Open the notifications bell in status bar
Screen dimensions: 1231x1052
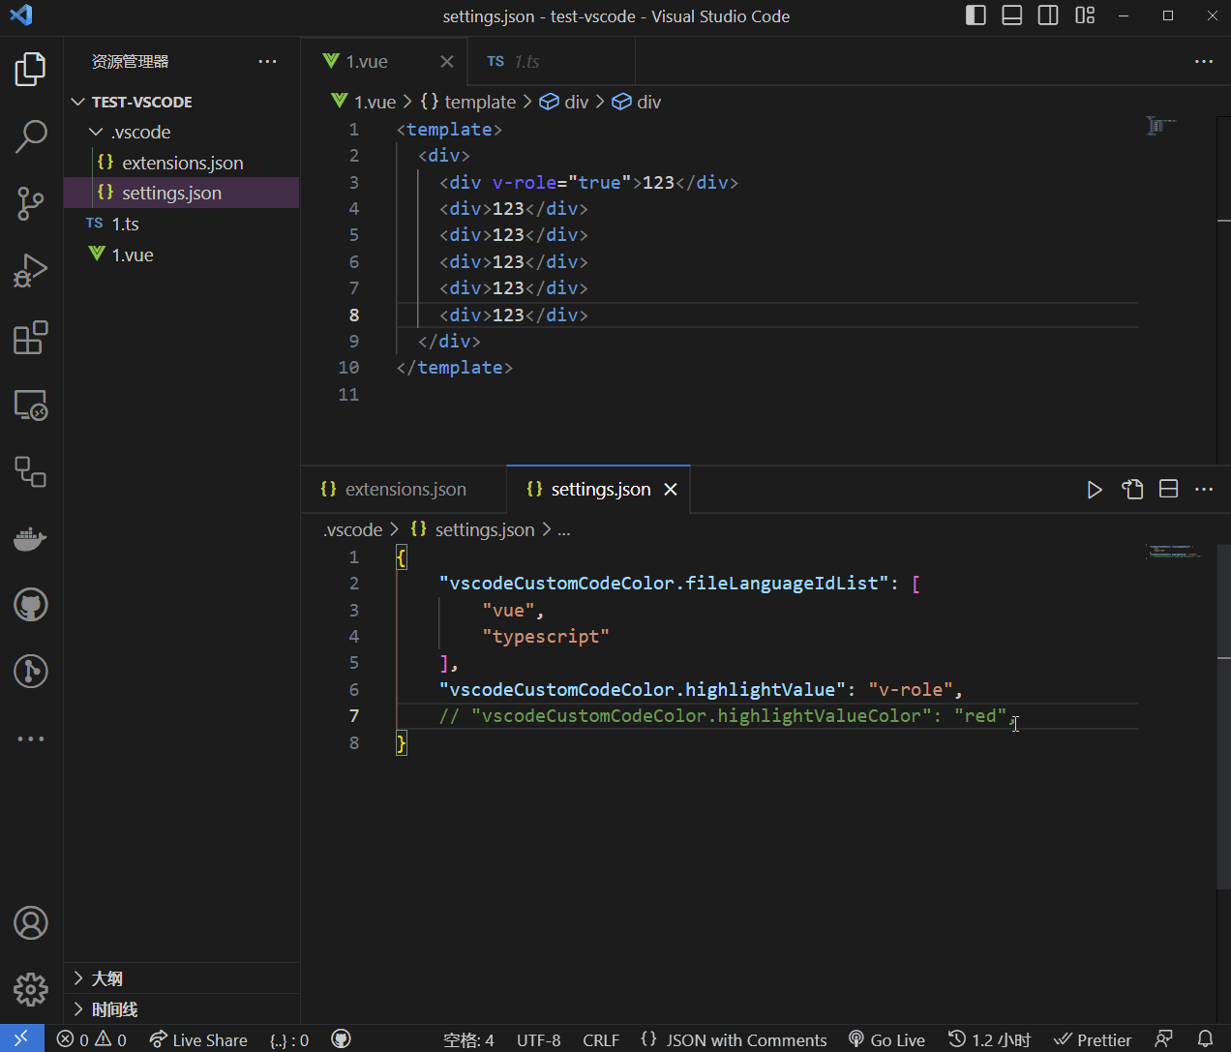[1207, 1038]
